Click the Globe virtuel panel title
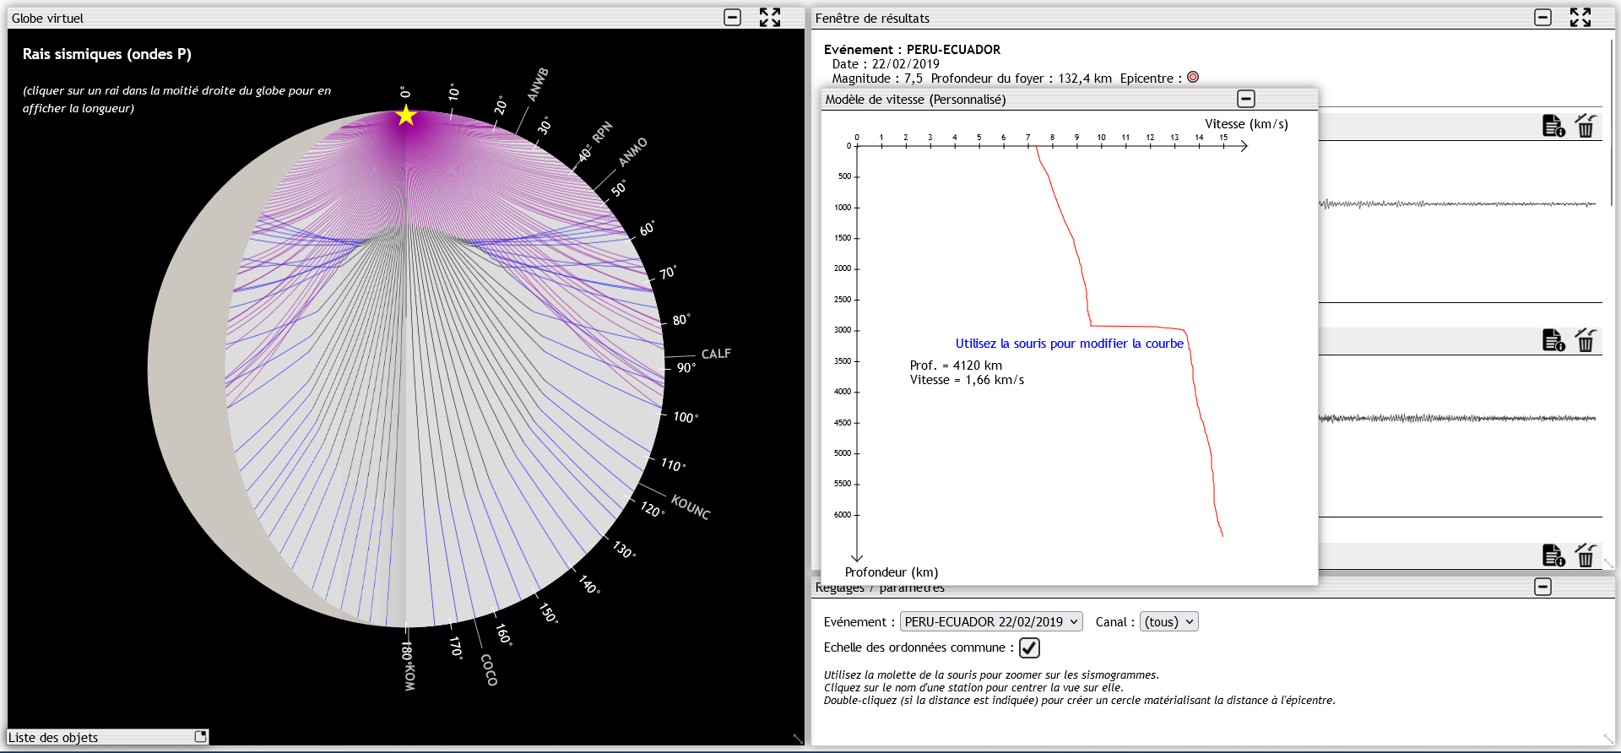Viewport: 1621px width, 753px height. (x=48, y=19)
